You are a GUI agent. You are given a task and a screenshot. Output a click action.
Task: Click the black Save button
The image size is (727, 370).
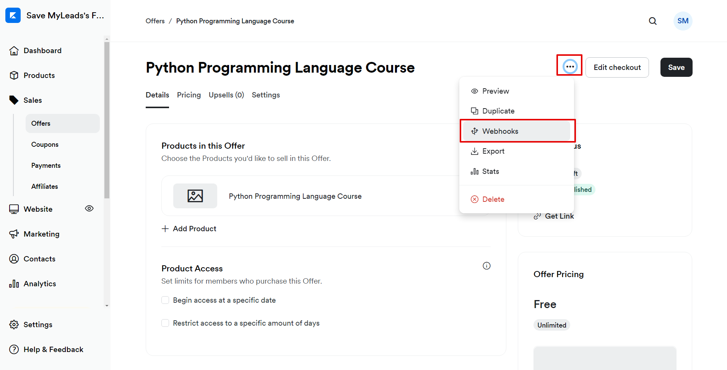click(x=676, y=67)
